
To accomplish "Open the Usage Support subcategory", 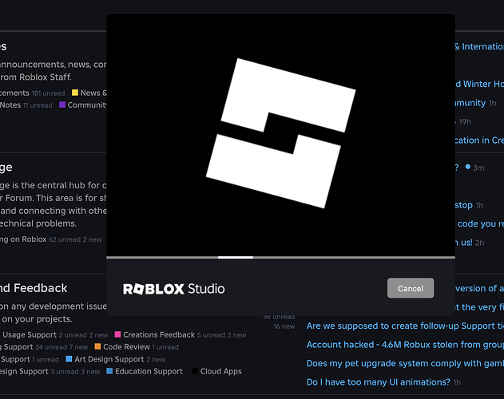I will (30, 334).
